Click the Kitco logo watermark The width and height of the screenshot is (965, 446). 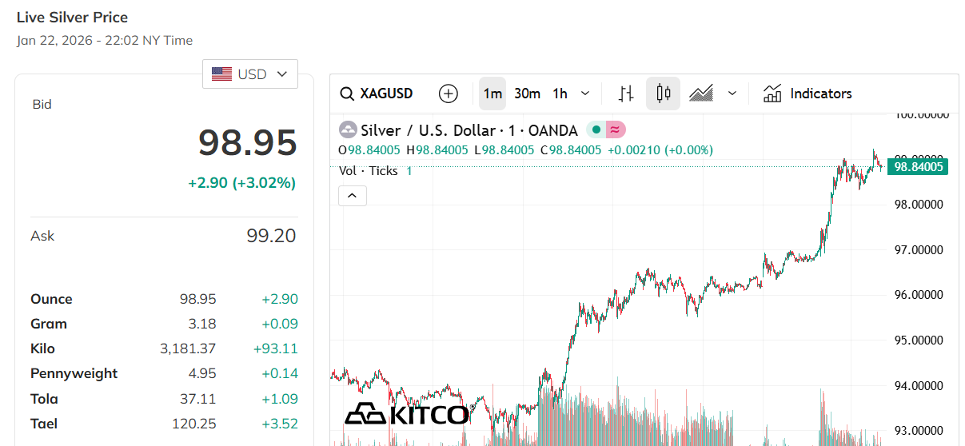[x=407, y=413]
